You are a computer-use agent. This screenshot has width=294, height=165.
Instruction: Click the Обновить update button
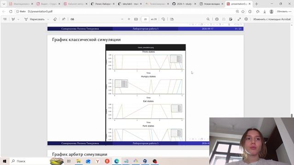(284, 11)
